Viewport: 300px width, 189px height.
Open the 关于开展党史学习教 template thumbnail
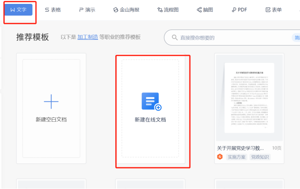249,98
